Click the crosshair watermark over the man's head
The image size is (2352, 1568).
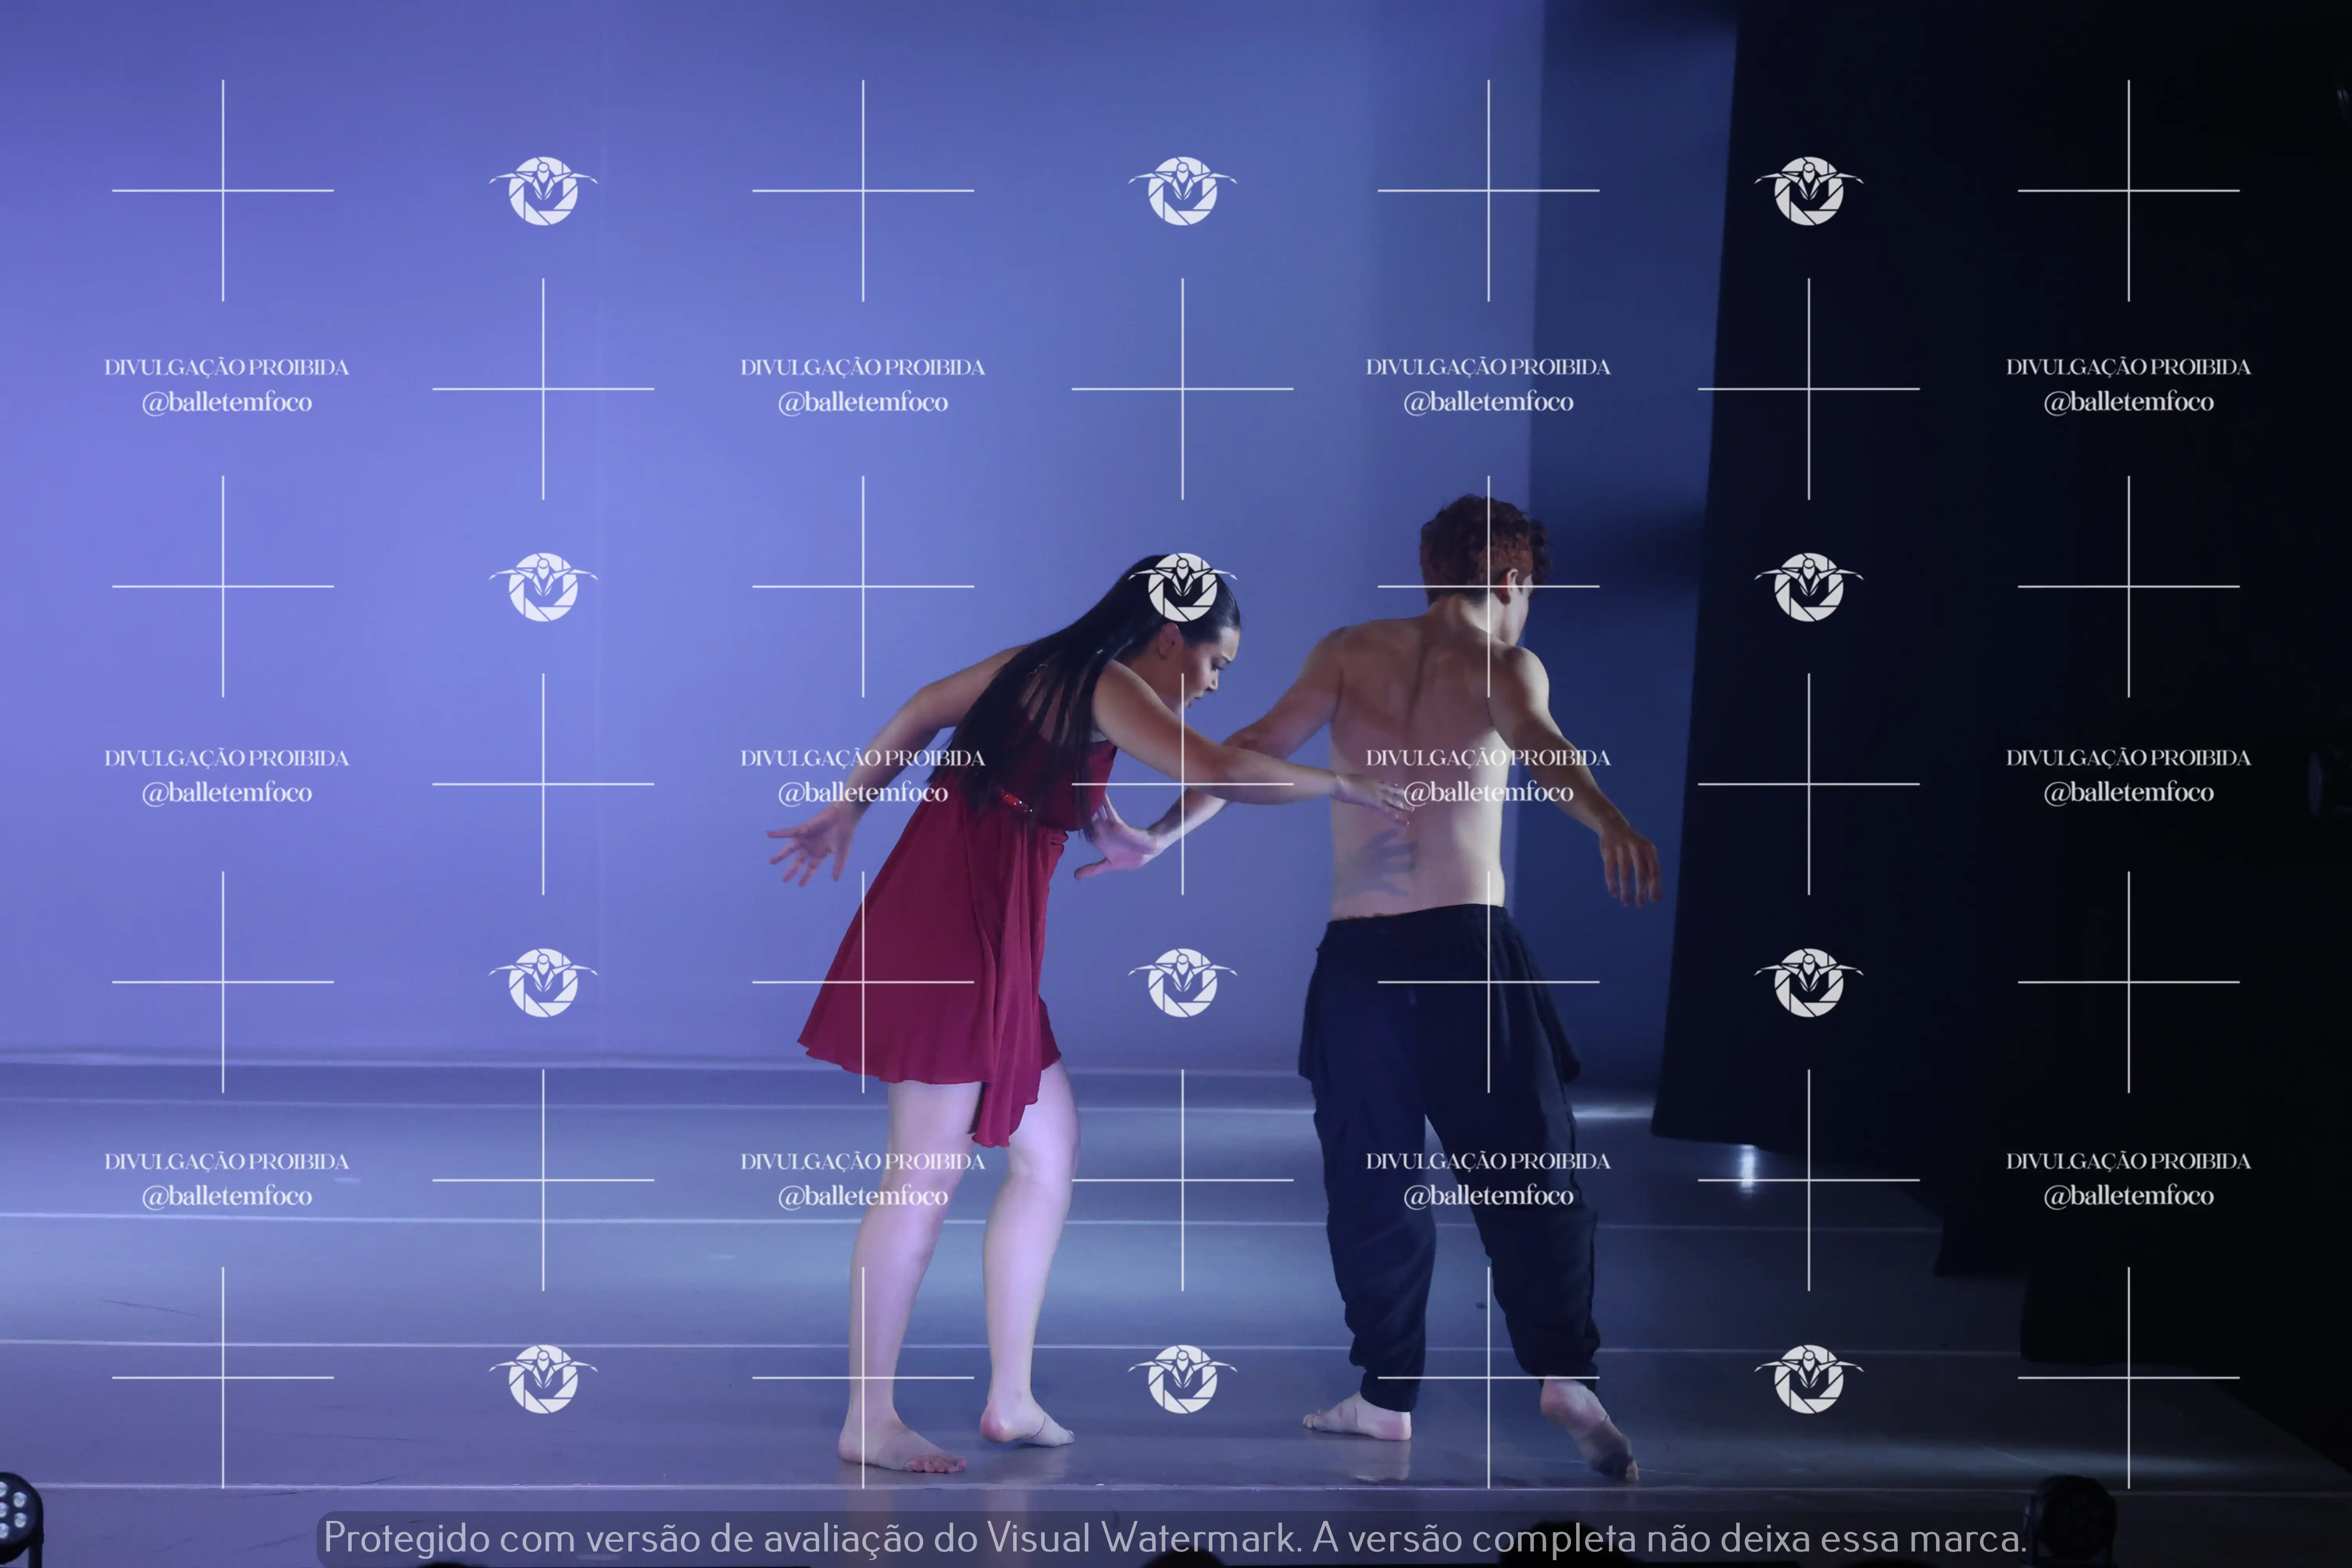tap(1488, 586)
